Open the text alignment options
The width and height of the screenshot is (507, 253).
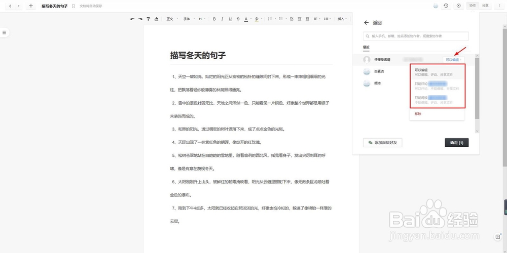click(x=316, y=19)
